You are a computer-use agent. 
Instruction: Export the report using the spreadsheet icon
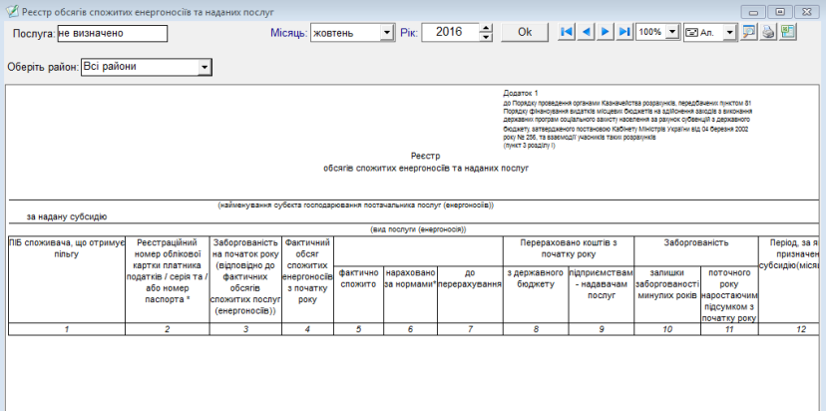[x=788, y=32]
